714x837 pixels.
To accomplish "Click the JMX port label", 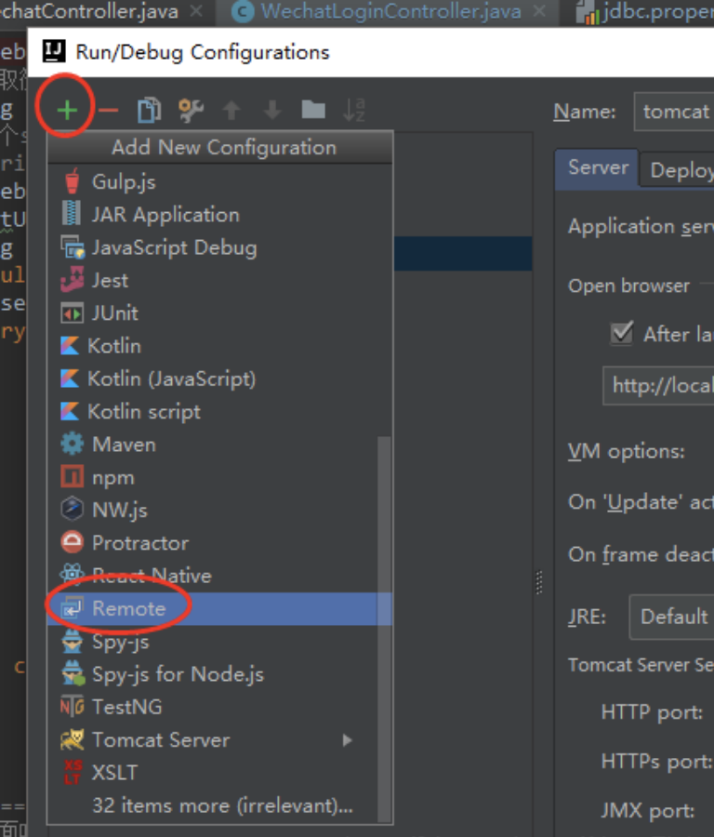I will [648, 811].
